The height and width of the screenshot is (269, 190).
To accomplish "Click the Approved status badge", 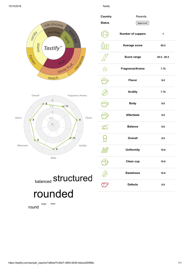I will pos(142,23).
